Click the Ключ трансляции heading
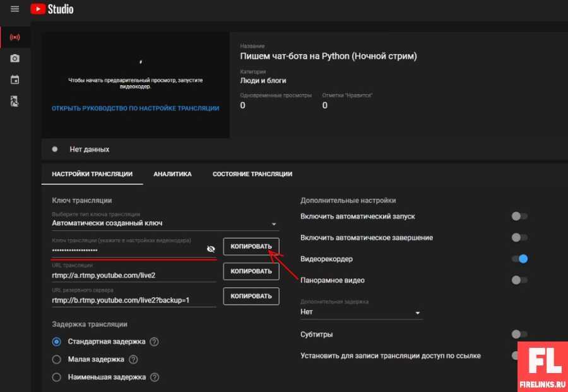The height and width of the screenshot is (392, 568). [x=82, y=200]
